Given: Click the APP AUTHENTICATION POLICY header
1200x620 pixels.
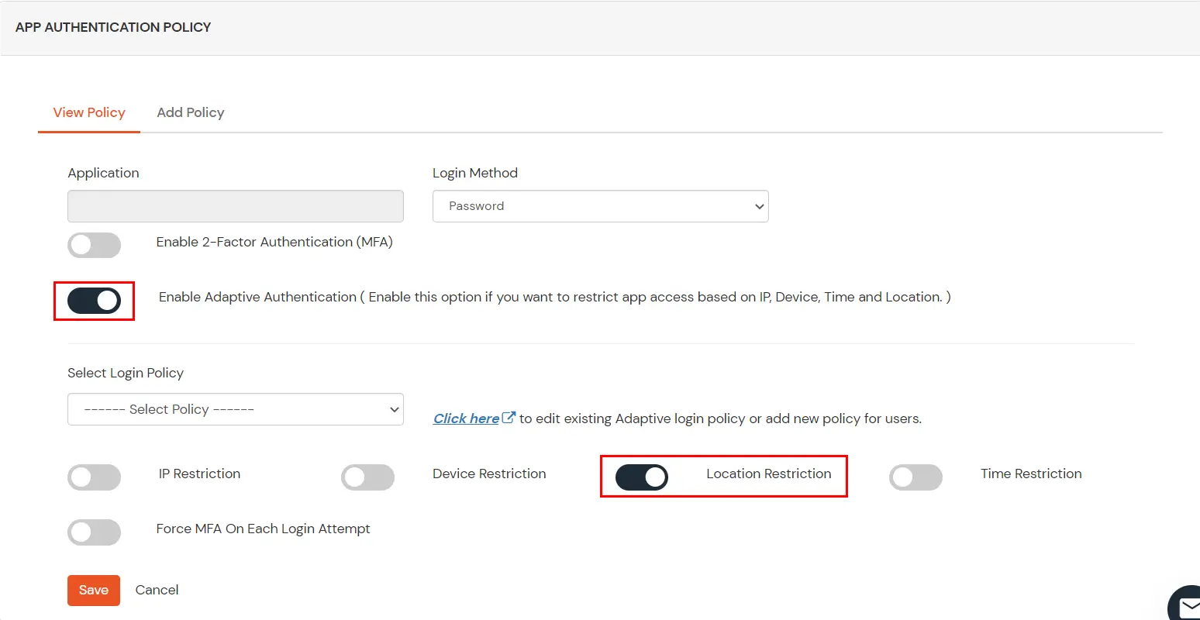Looking at the screenshot, I should [112, 27].
